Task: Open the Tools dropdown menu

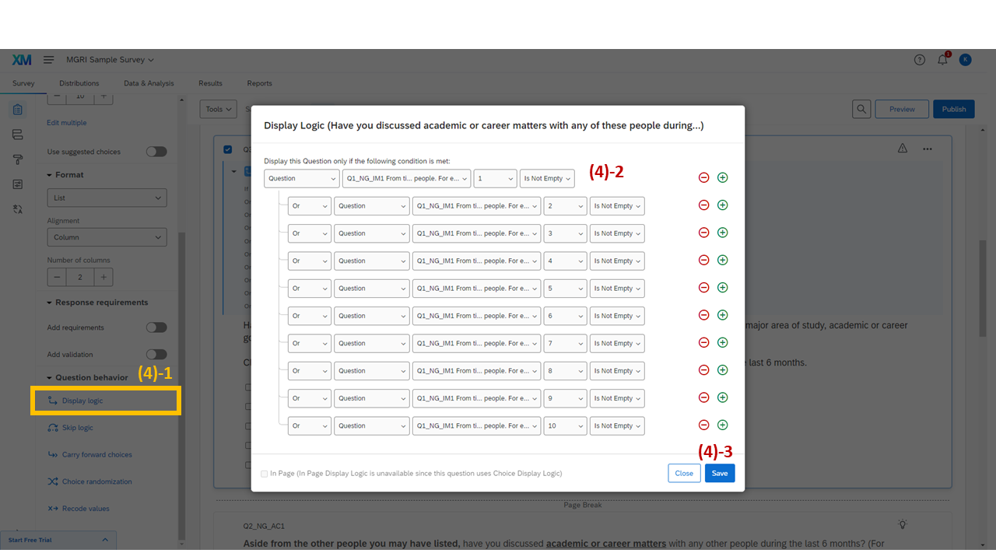Action: (218, 109)
